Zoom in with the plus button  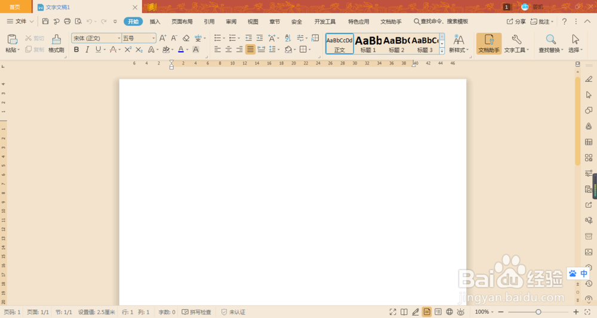point(576,312)
